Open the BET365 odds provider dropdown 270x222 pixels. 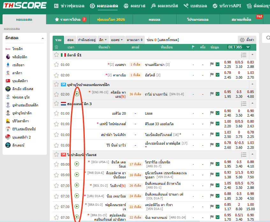[239, 47]
